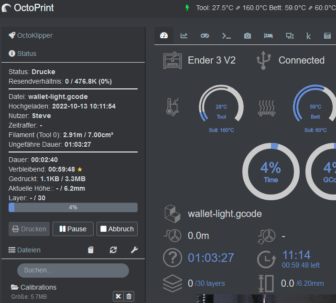Image resolution: width=336 pixels, height=303 pixels.
Task: Click the layers stack icon
Action: coord(173,283)
